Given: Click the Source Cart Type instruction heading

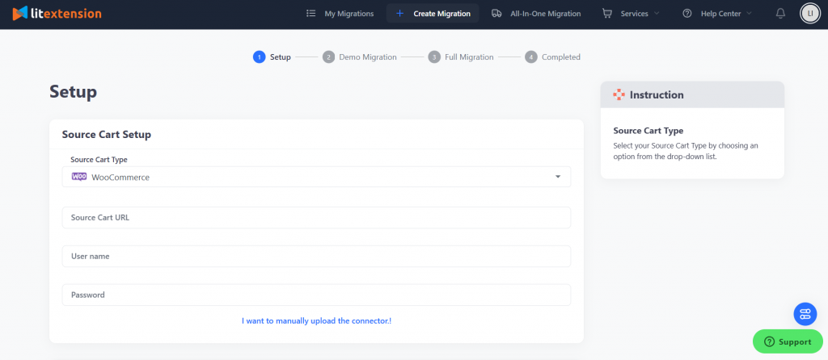Looking at the screenshot, I should click(x=648, y=131).
